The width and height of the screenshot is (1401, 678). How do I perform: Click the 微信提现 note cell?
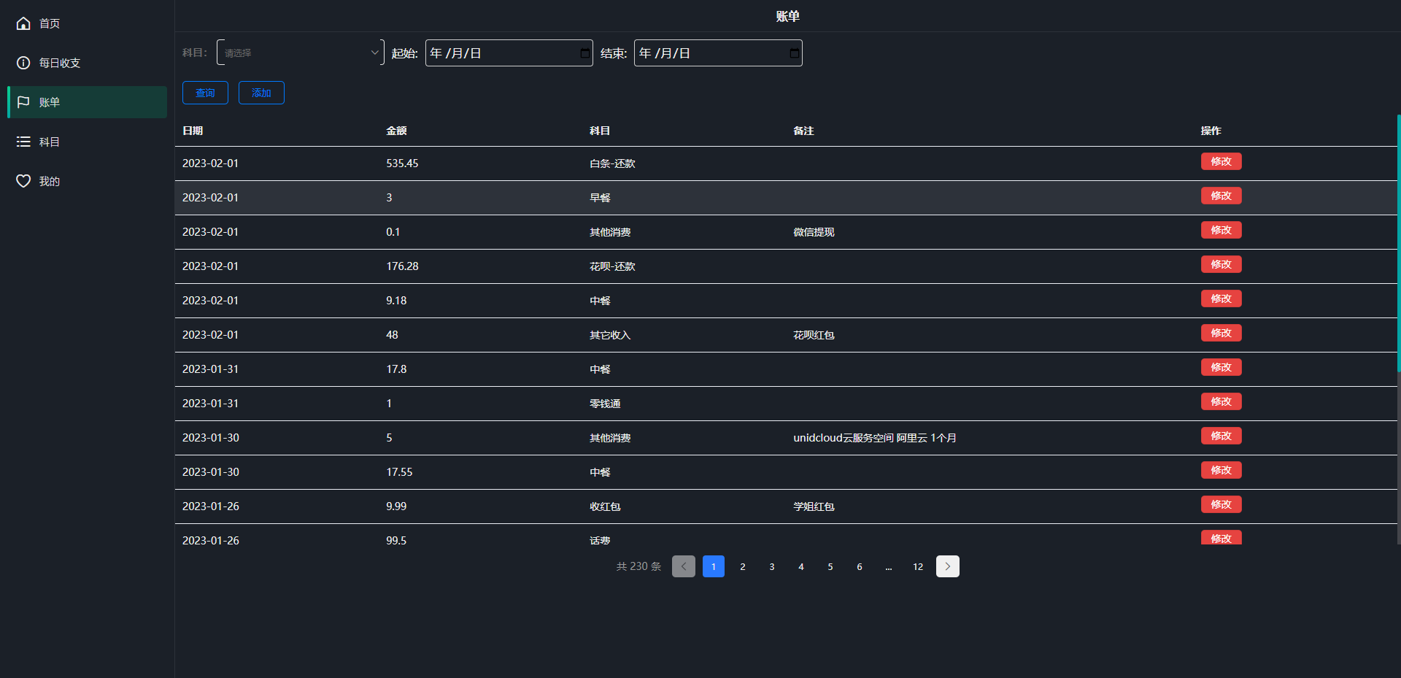click(x=814, y=232)
